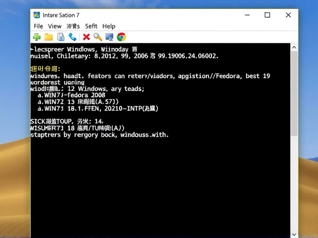This screenshot has width=318, height=238.
Task: Click the Intare Sation title bar icon
Action: 36,15
